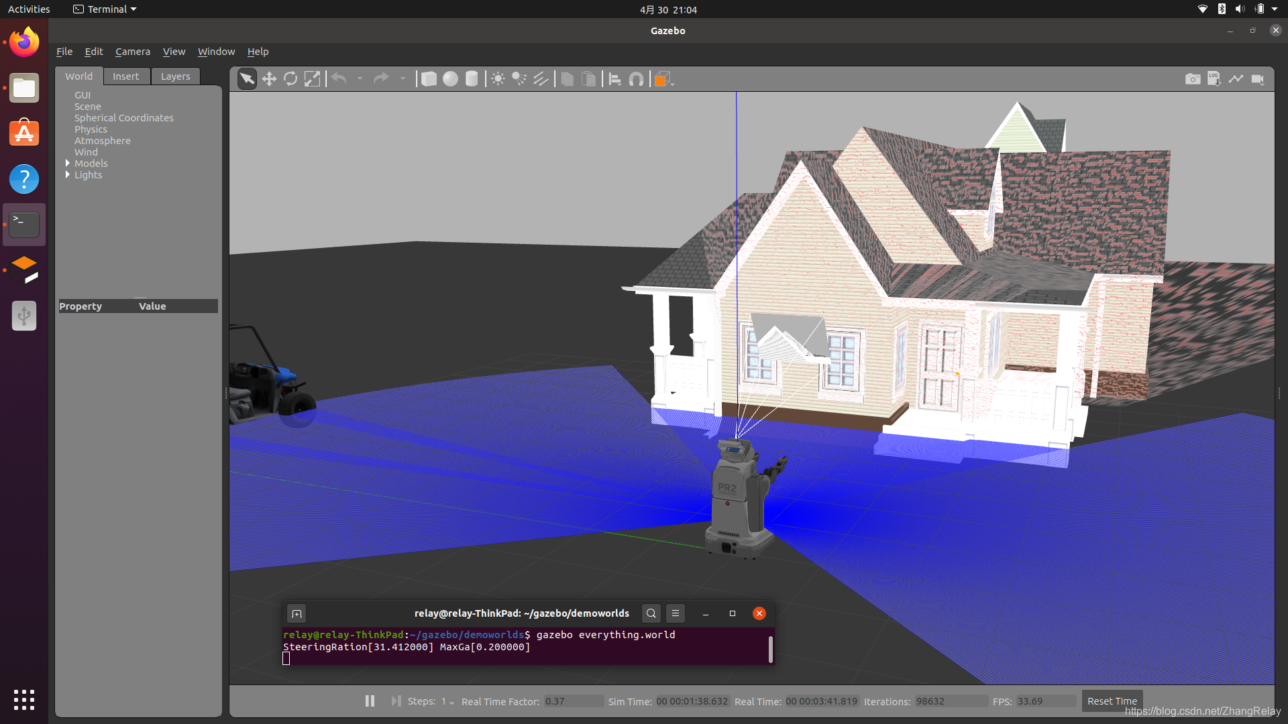Click the record video icon

pos(1258,79)
